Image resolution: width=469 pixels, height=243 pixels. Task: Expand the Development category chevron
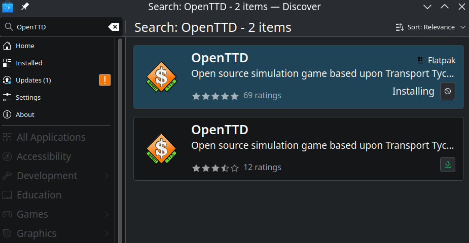tap(106, 176)
